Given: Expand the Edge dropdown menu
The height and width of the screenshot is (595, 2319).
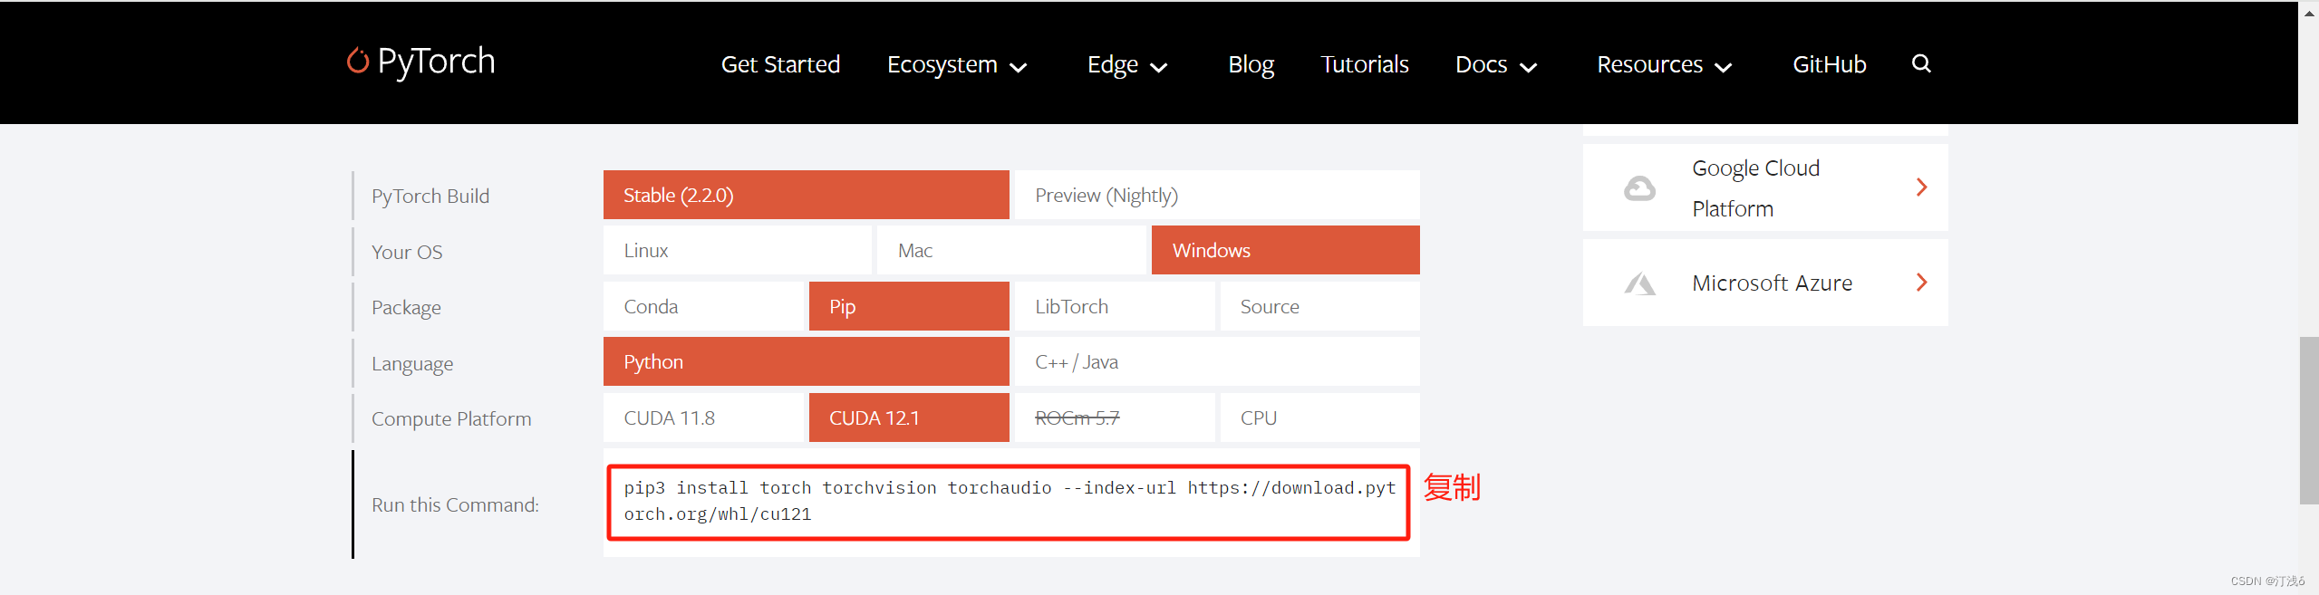Looking at the screenshot, I should point(1127,64).
